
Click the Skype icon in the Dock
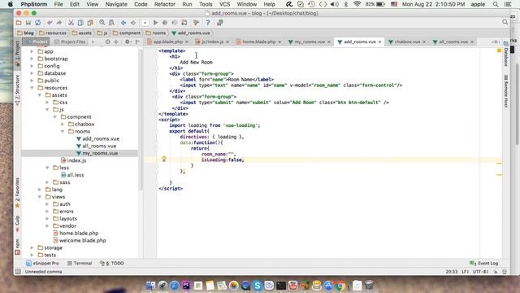click(x=258, y=286)
